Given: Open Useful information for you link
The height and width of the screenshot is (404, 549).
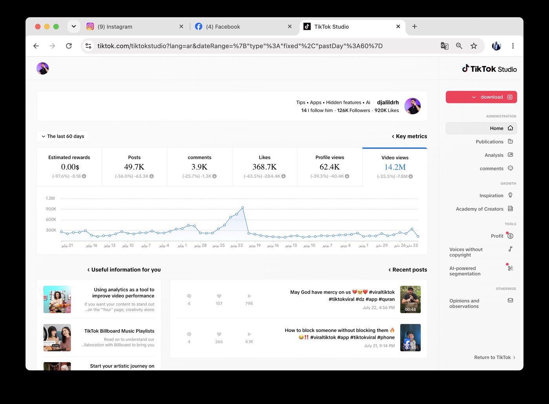Looking at the screenshot, I should [x=124, y=270].
